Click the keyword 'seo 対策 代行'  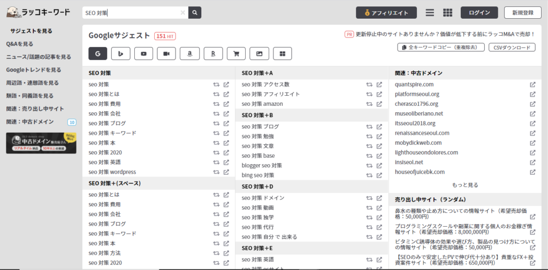(x=257, y=227)
